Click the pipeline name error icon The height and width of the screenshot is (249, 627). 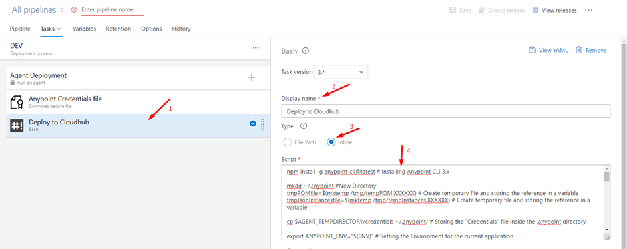click(x=74, y=9)
